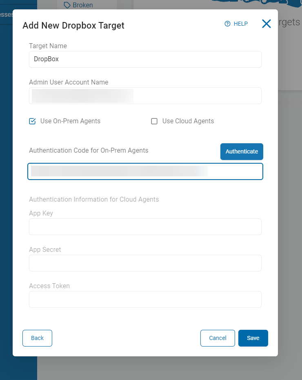Click into the App Key field
The width and height of the screenshot is (302, 380).
tap(145, 227)
